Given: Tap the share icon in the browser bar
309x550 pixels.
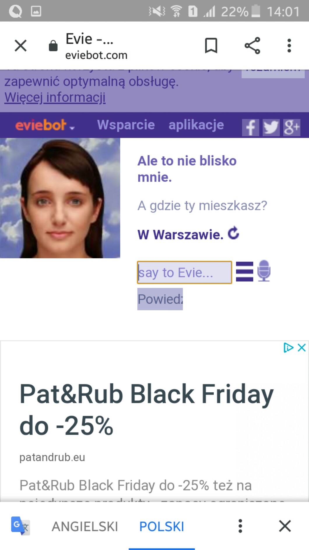Looking at the screenshot, I should pyautogui.click(x=252, y=46).
